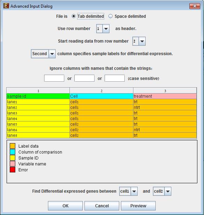Click the application icon in the title bar
This screenshot has width=204, height=215.
tap(6, 6)
